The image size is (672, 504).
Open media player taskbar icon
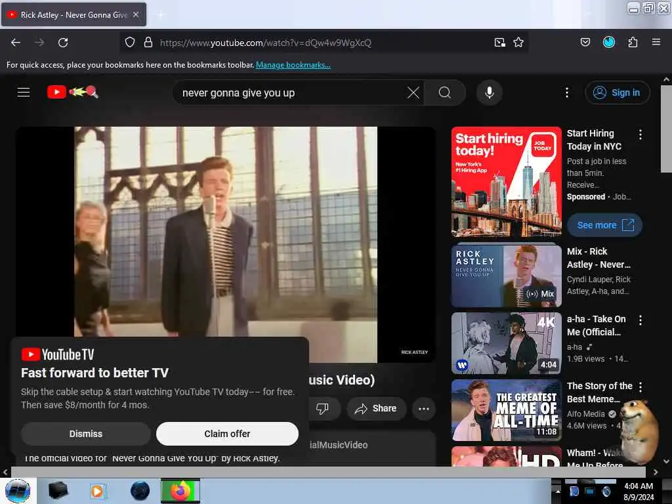[98, 491]
